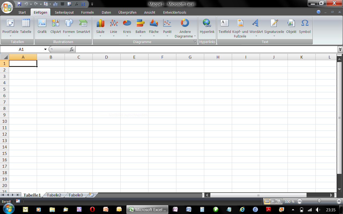Open the Kreis pie chart dropdown

(x=127, y=28)
